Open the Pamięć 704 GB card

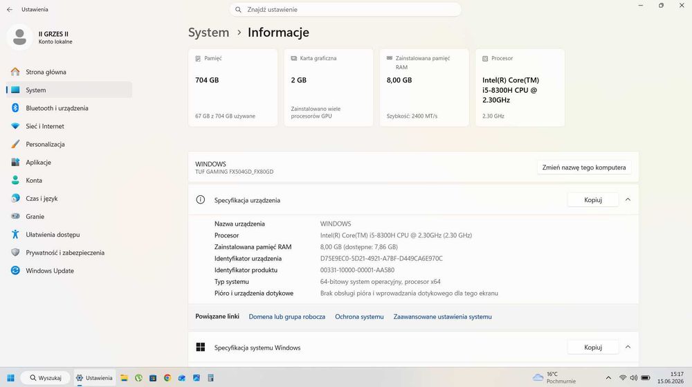[233, 88]
